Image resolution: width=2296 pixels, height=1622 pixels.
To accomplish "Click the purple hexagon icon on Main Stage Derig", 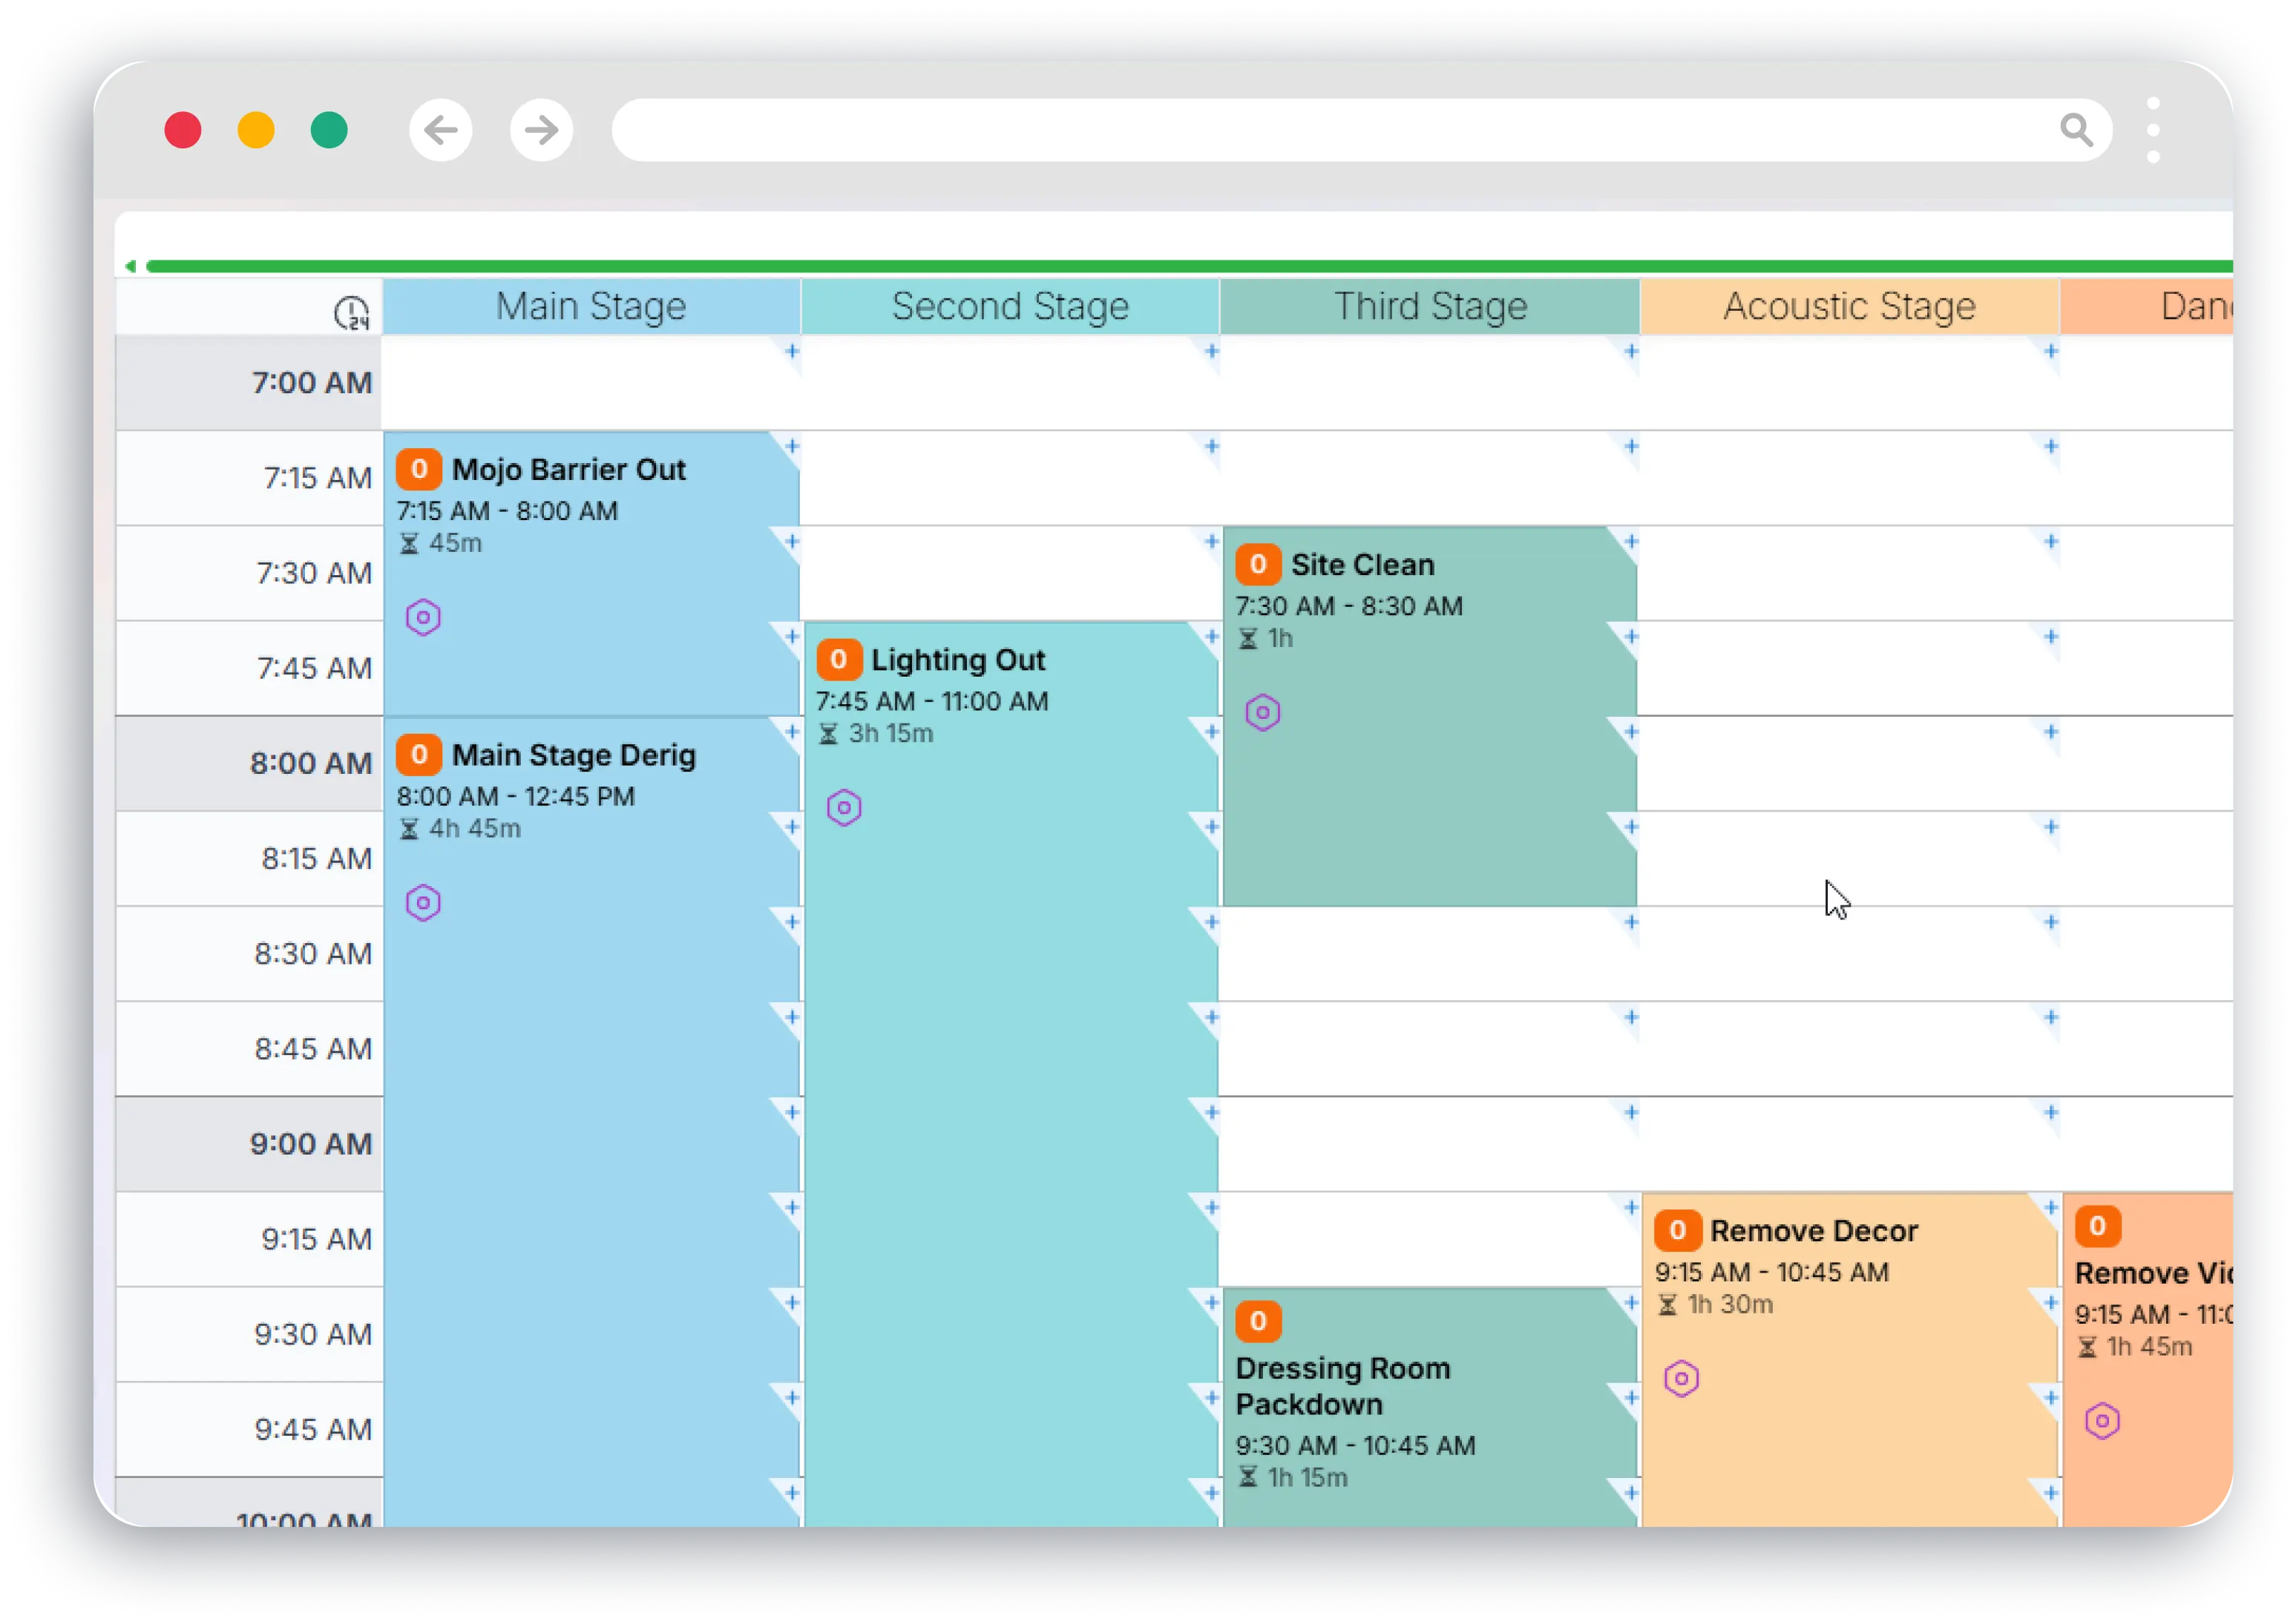I will [424, 902].
